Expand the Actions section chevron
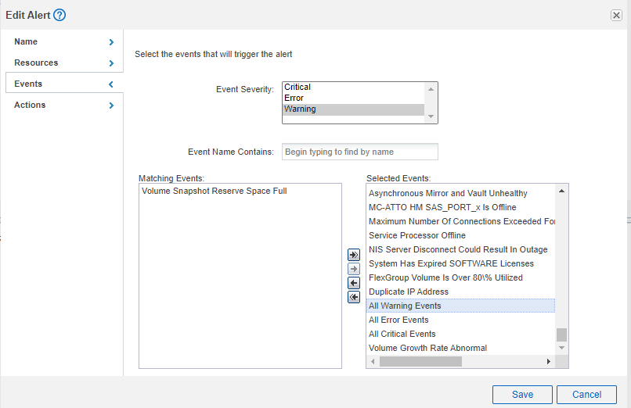This screenshot has height=408, width=631. click(111, 106)
